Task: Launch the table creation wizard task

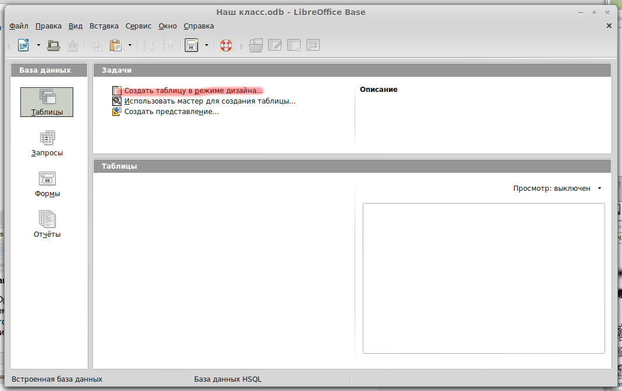Action: coord(209,101)
